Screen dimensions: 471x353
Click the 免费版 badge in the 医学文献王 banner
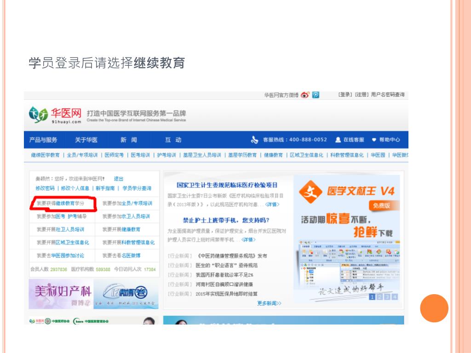(384, 205)
